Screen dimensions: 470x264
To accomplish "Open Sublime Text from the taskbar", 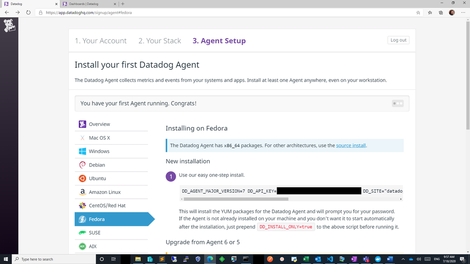I will (x=162, y=259).
